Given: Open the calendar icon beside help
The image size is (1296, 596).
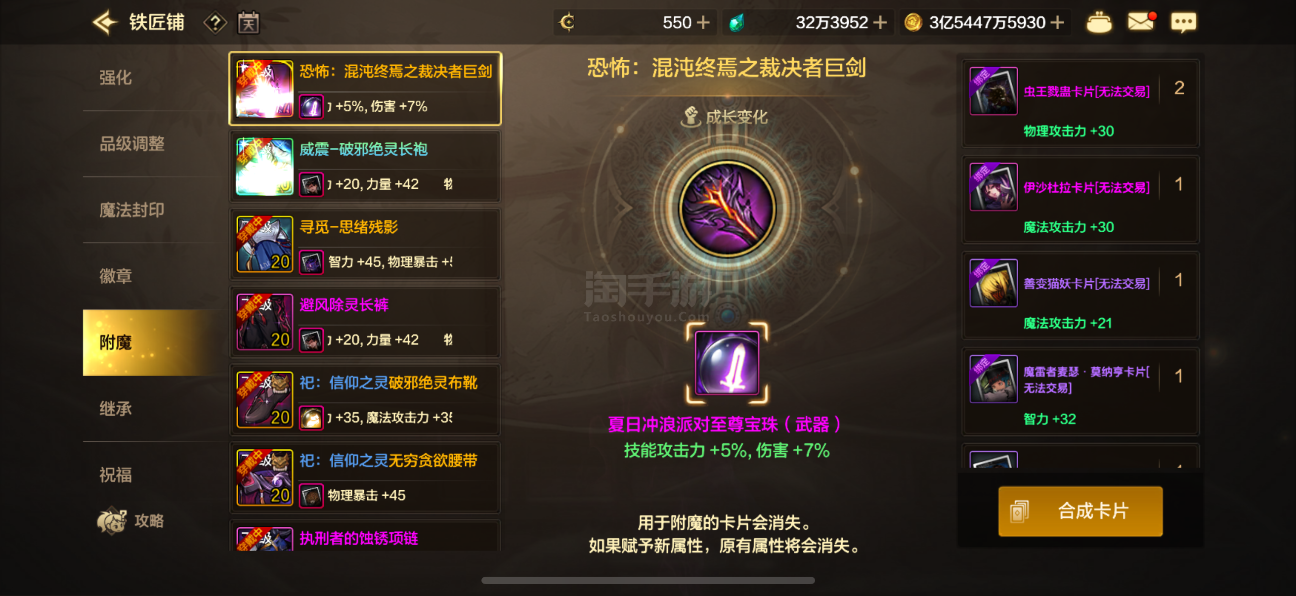Looking at the screenshot, I should click(x=249, y=23).
